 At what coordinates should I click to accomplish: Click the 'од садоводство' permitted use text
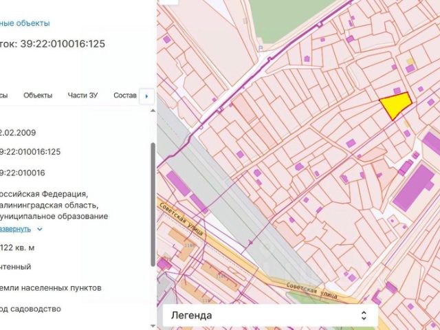[30, 309]
